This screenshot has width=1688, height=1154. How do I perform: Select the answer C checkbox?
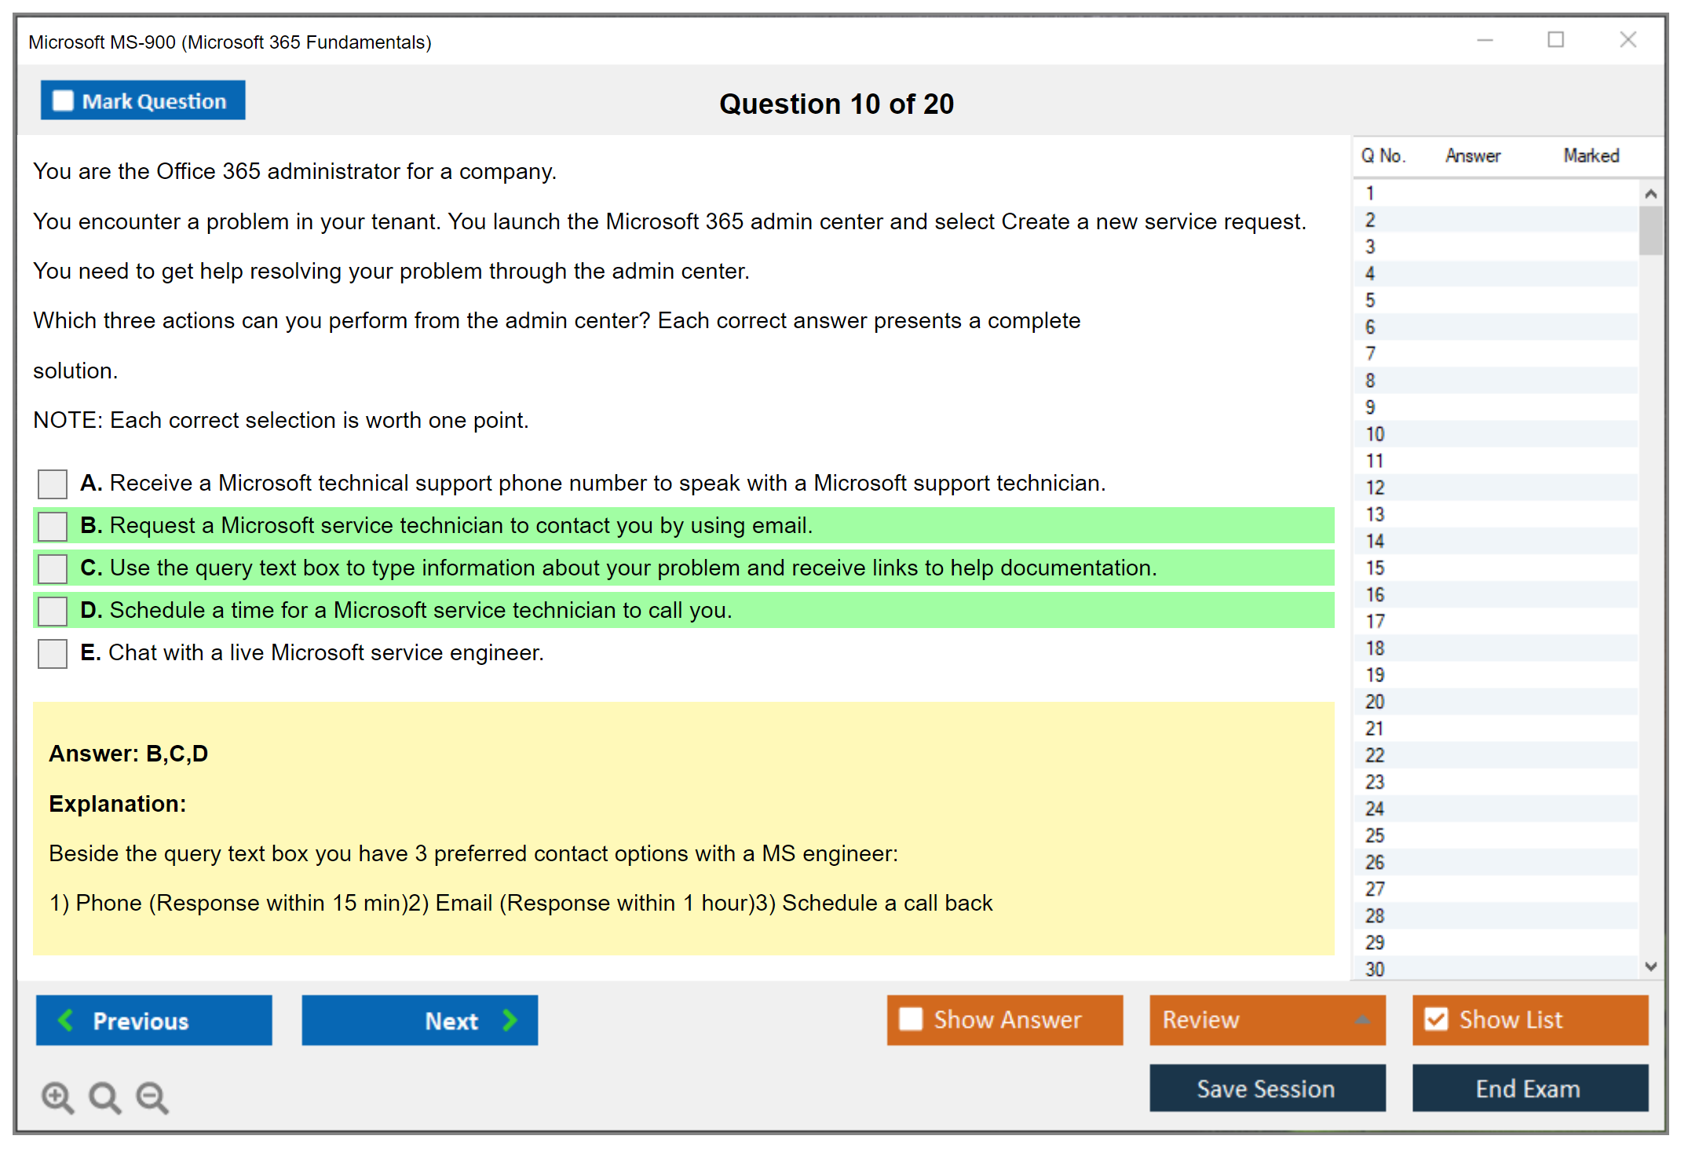(x=53, y=568)
